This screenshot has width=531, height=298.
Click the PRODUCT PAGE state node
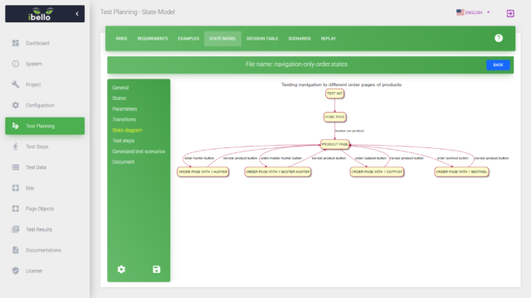click(x=334, y=144)
